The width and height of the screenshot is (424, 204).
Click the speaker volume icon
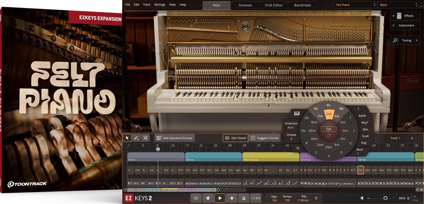point(362,198)
